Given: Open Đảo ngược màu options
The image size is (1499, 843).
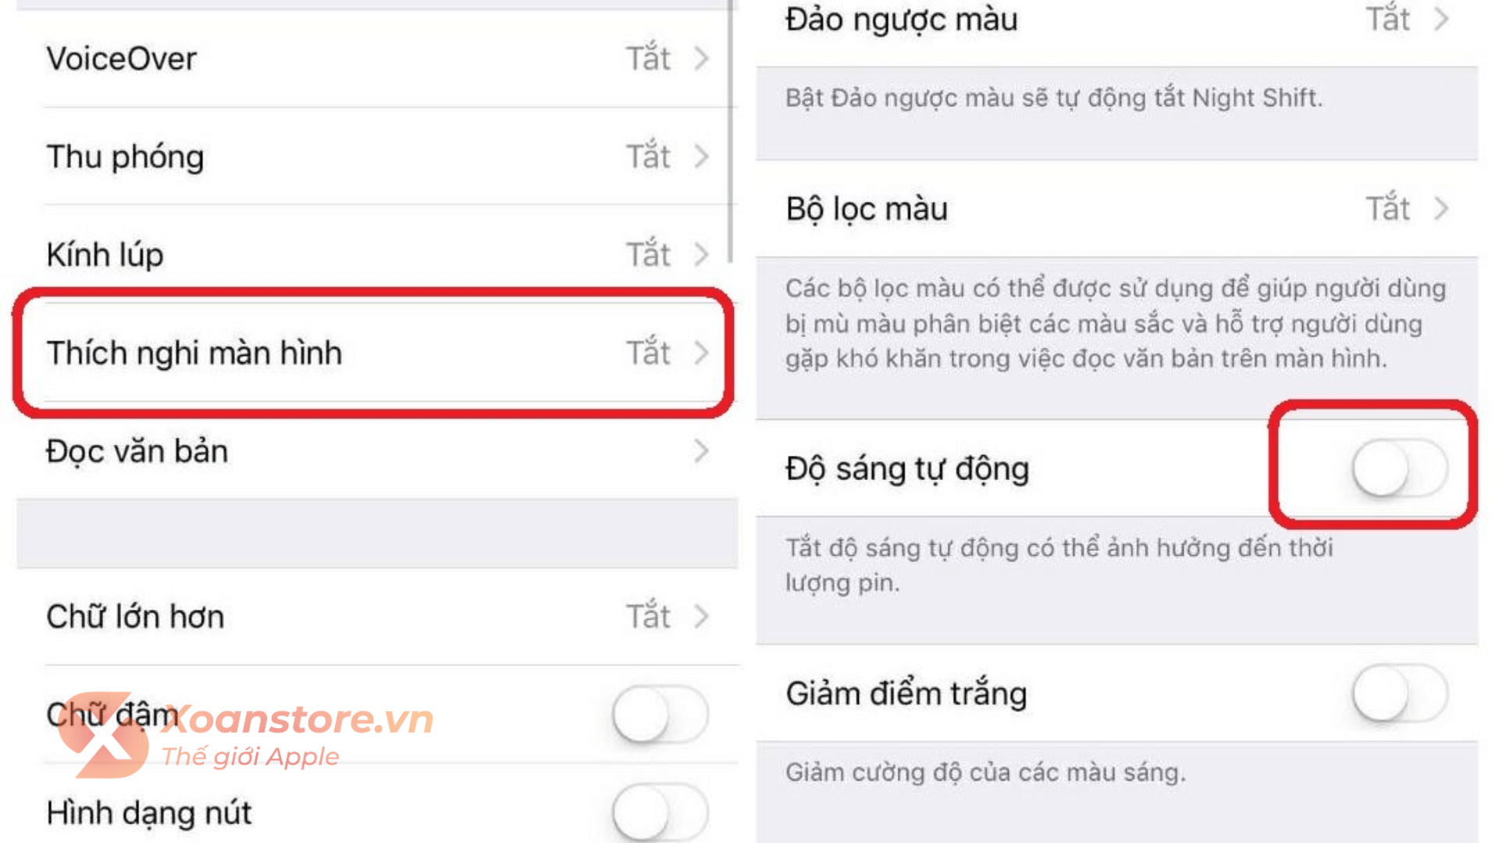Looking at the screenshot, I should coord(1117,23).
